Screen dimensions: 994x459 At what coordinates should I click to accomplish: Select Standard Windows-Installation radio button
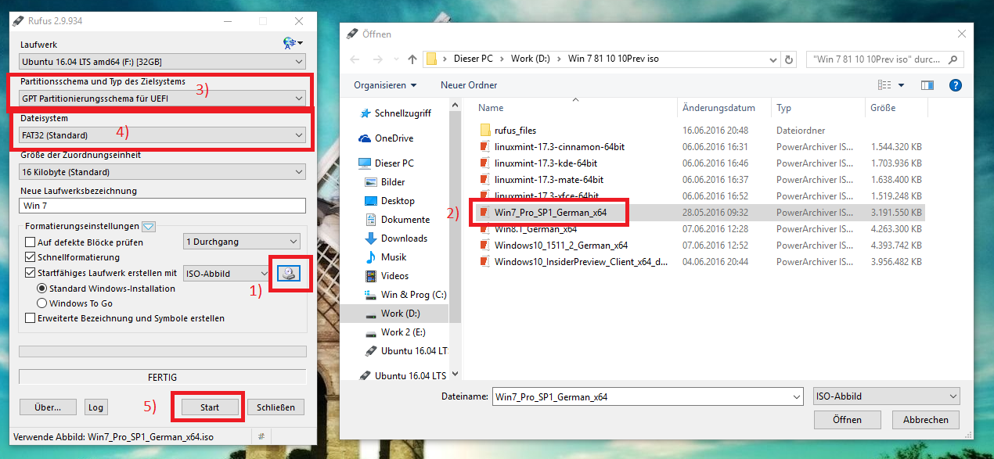[x=42, y=289]
